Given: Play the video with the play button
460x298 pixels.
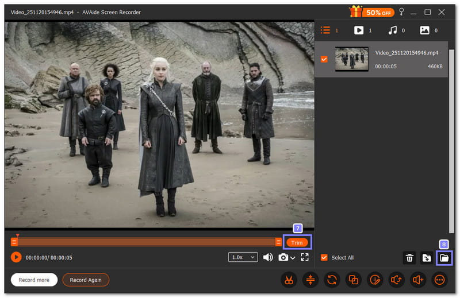Looking at the screenshot, I should point(16,257).
